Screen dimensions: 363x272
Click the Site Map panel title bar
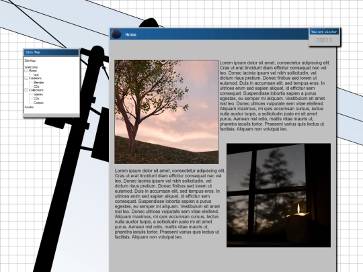coord(51,52)
